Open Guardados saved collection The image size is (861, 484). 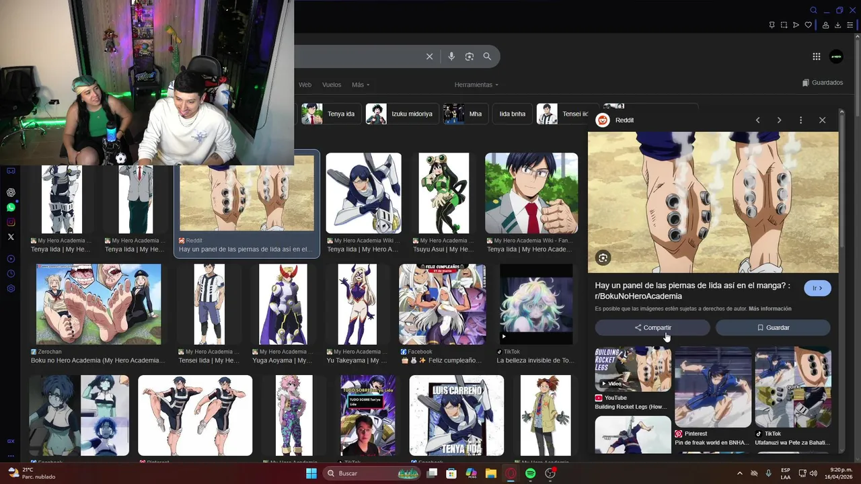tap(823, 83)
